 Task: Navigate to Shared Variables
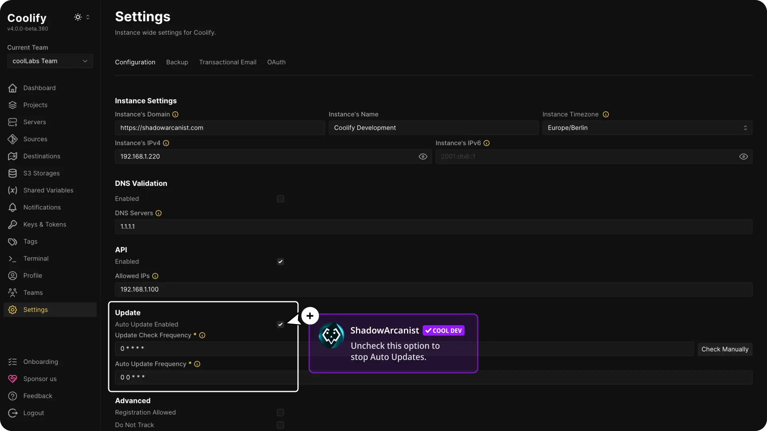(48, 190)
